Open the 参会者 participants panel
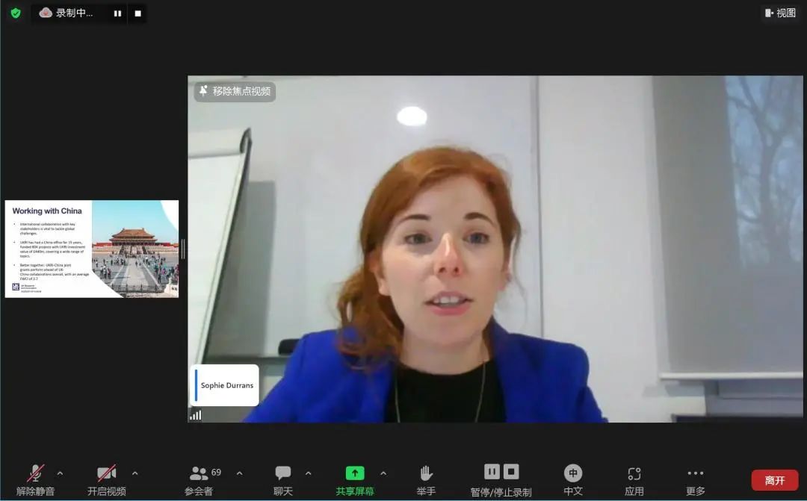The image size is (807, 501). (199, 479)
